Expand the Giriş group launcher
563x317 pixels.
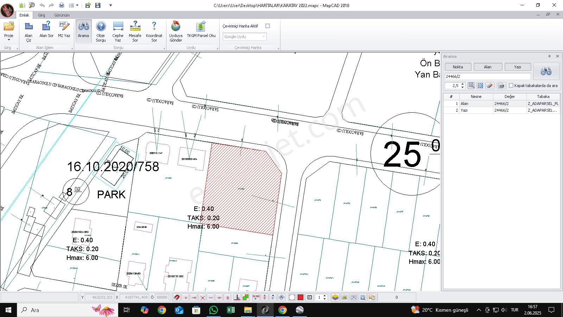[x=17, y=48]
